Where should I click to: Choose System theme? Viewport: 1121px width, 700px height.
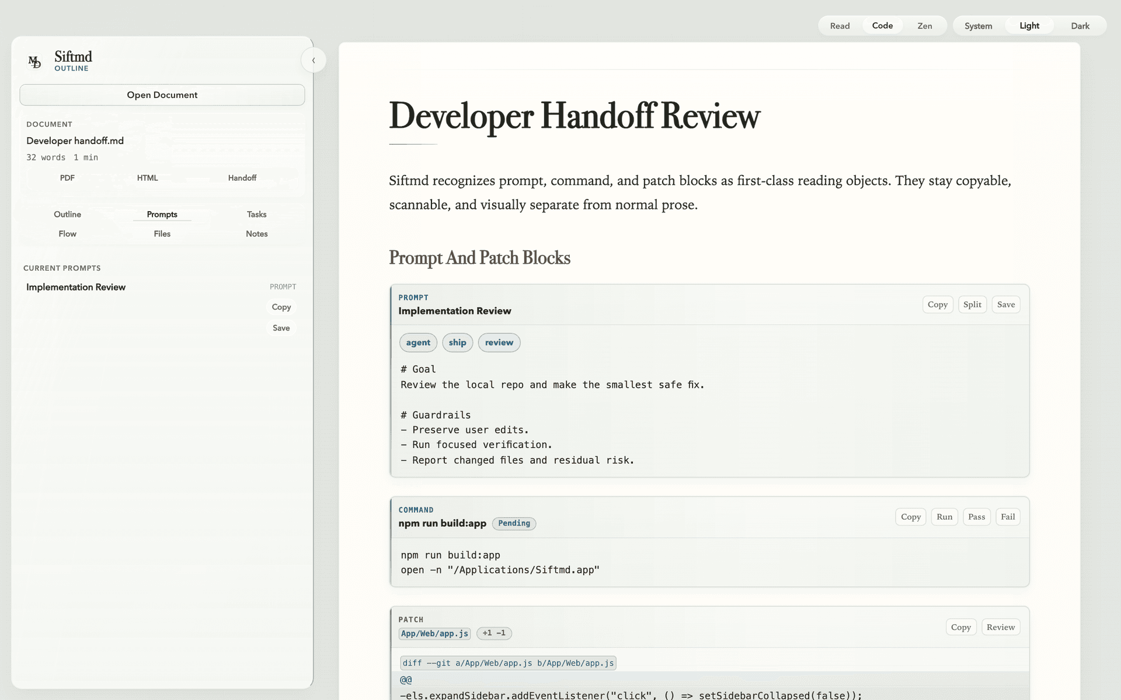[x=979, y=26]
